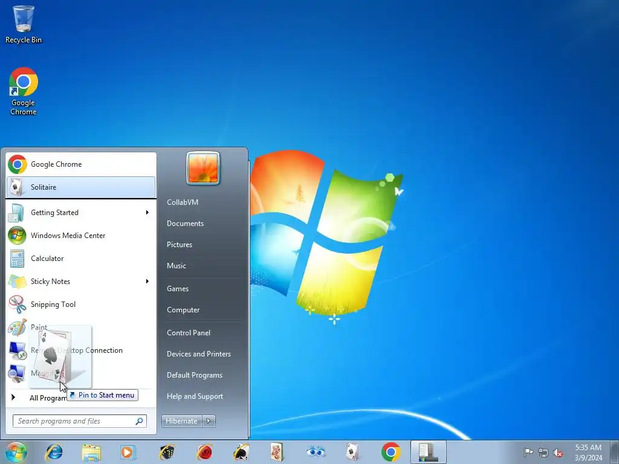The width and height of the screenshot is (619, 464).
Task: Open Google Chrome from the taskbar
Action: pos(391,452)
